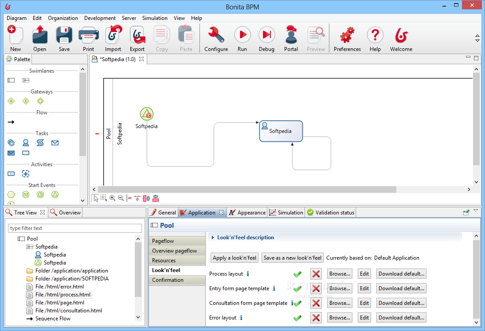Select the selection arrow tool below diagram
The height and width of the screenshot is (331, 485).
(96, 199)
